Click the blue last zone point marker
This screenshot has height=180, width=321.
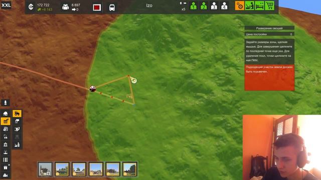tap(134, 104)
